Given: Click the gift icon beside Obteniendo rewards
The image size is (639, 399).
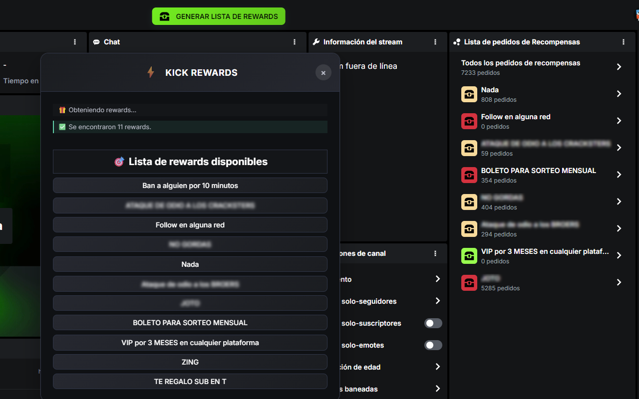Looking at the screenshot, I should [62, 110].
